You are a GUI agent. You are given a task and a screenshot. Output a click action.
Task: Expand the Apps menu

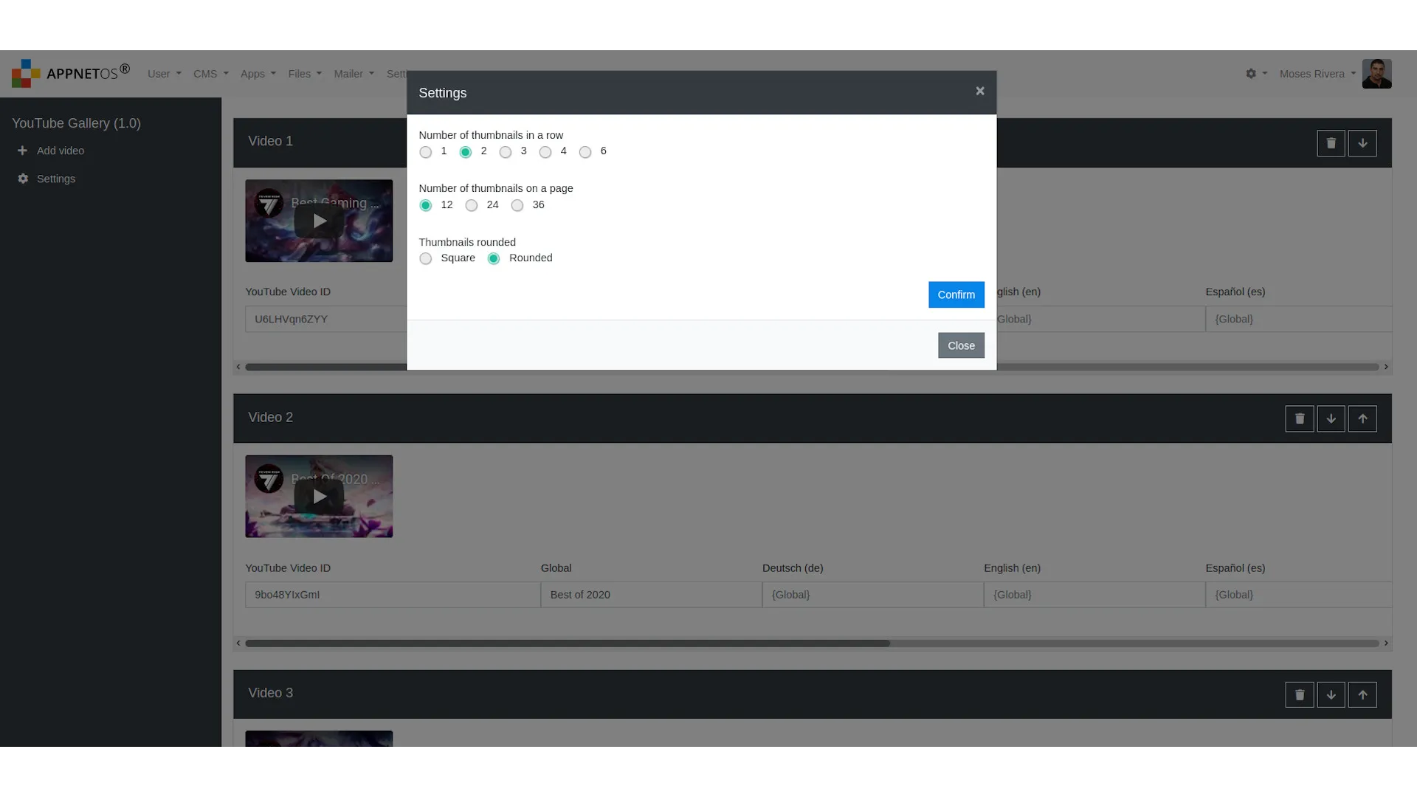(257, 73)
